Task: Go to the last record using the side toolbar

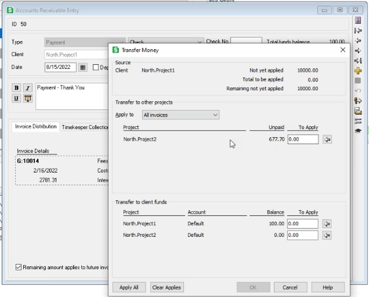Action: point(358,61)
